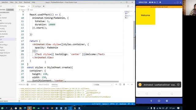
Task: Click the split editor icon in VS Code
Action: click(x=128, y=6)
